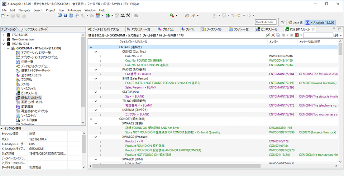Select 注釈一覧 in navigation tree
Viewport: 344px width, 176px height.
pos(27,62)
